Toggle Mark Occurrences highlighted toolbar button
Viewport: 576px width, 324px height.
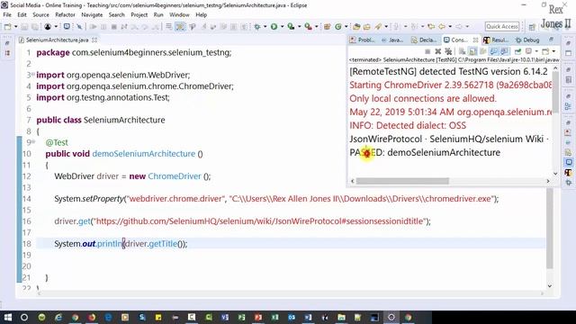(x=180, y=26)
